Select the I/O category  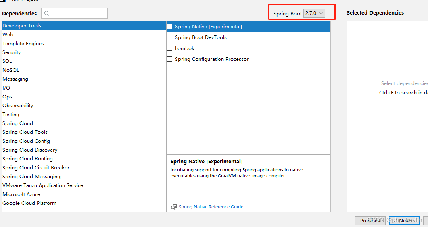[84, 88]
